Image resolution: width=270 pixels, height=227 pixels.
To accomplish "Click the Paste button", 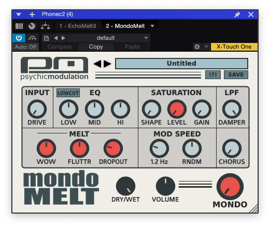I will pos(132,47).
